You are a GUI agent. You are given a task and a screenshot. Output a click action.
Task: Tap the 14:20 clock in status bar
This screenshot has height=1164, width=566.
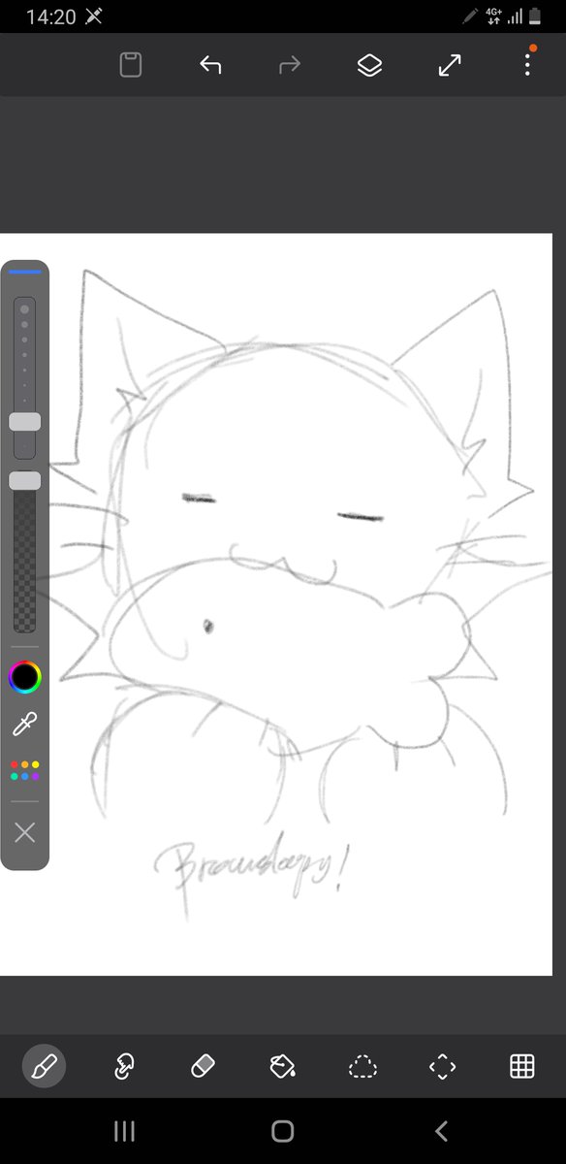pyautogui.click(x=50, y=16)
